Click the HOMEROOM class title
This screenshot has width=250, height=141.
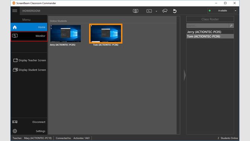(x=31, y=11)
